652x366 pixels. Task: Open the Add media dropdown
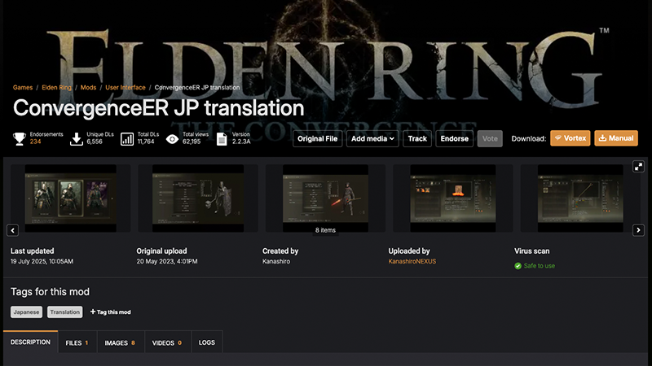(x=372, y=138)
